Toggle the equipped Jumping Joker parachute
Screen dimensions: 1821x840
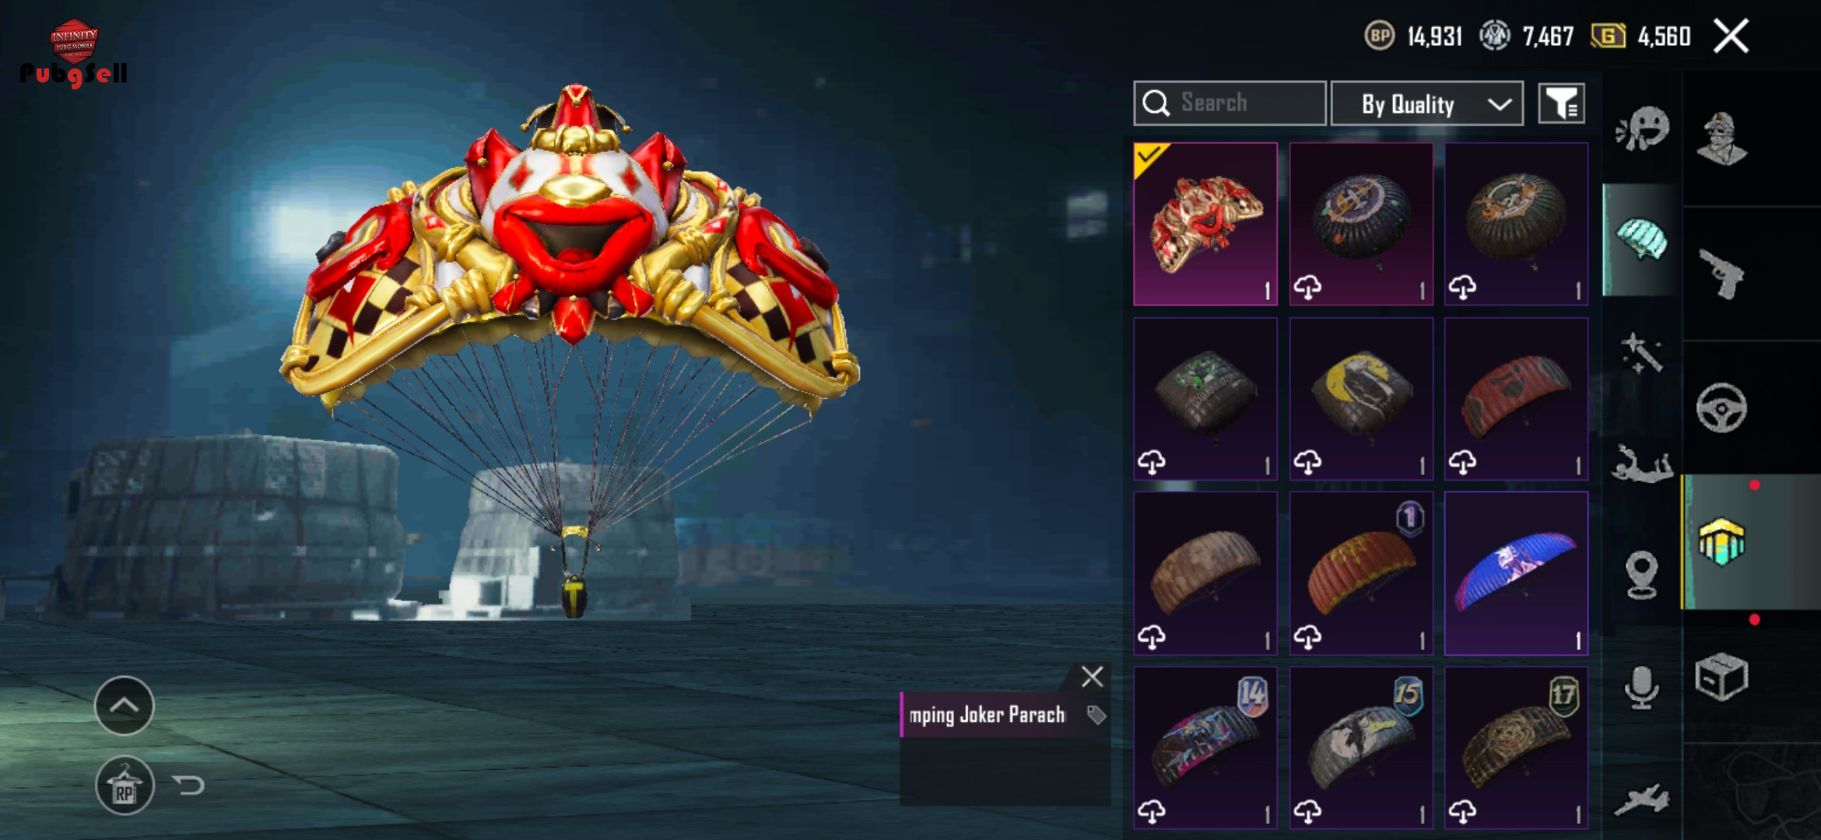pyautogui.click(x=1205, y=224)
